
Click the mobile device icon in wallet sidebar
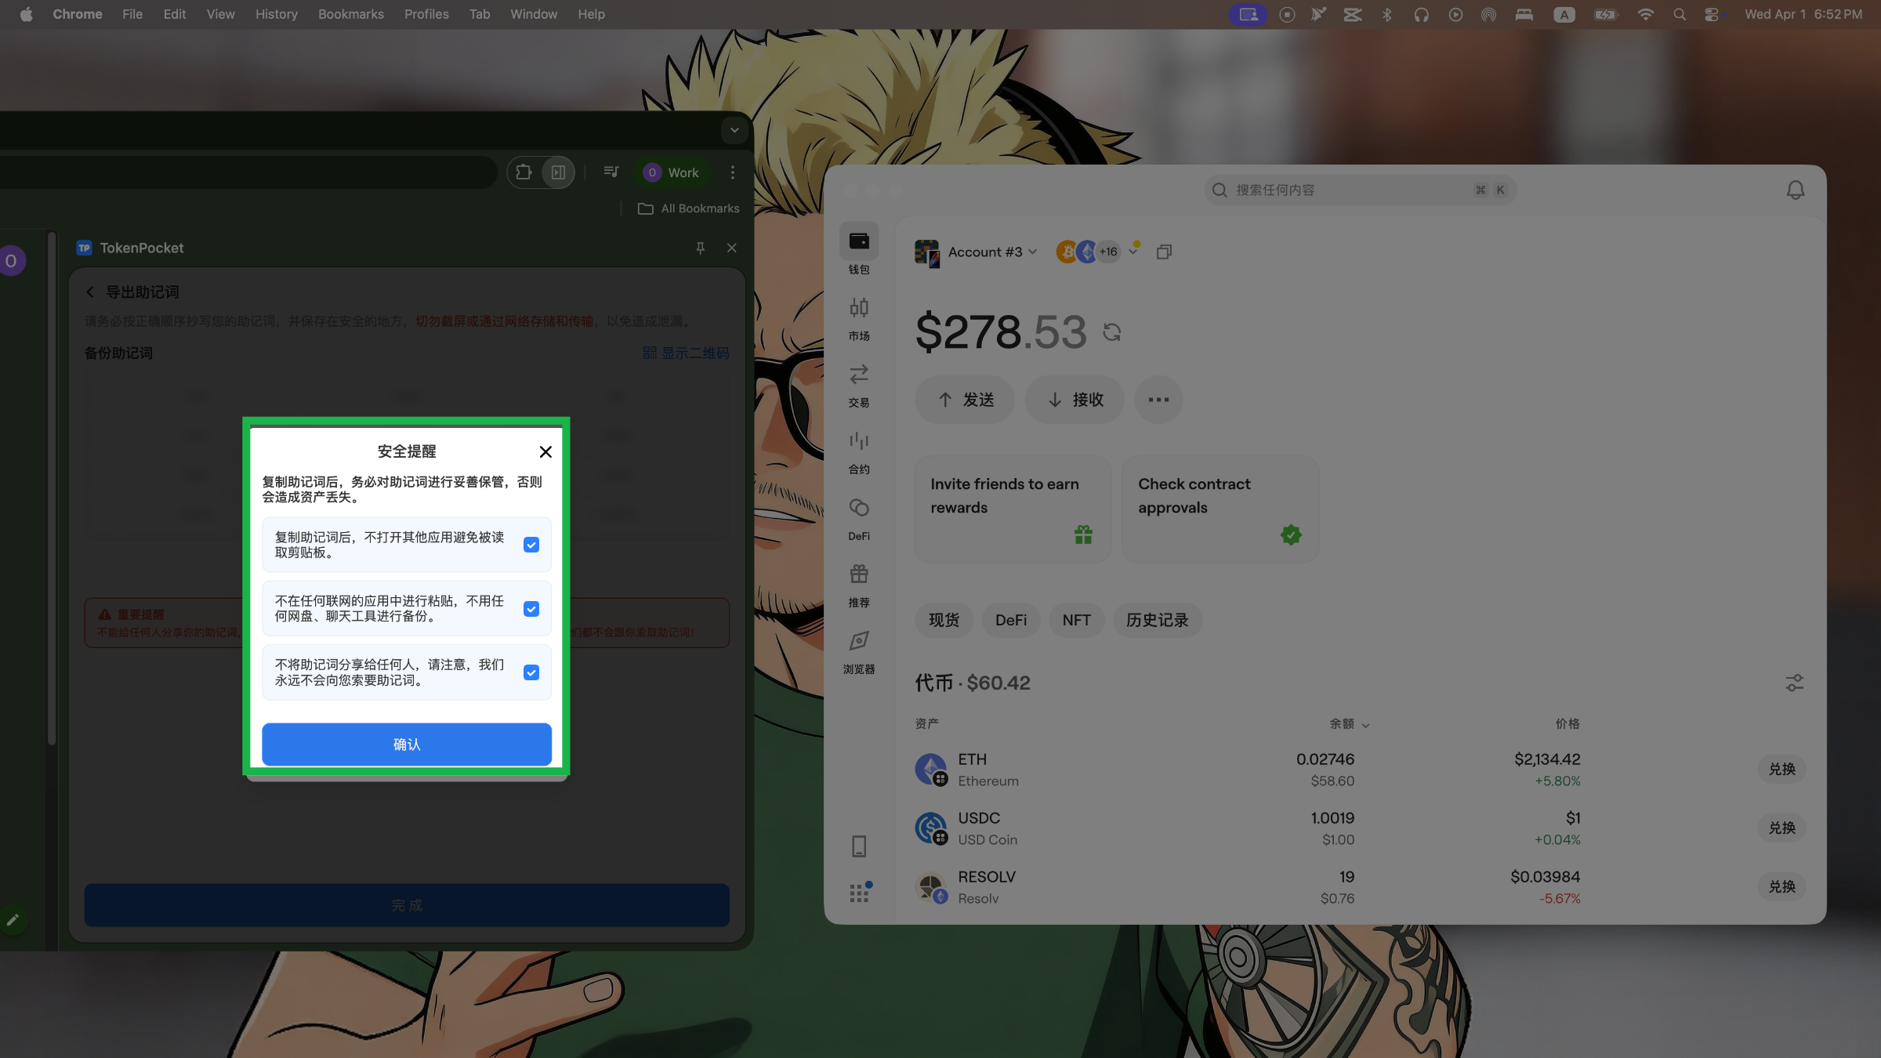(x=859, y=846)
